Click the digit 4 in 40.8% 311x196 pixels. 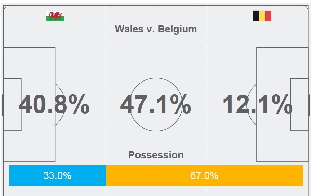point(27,105)
